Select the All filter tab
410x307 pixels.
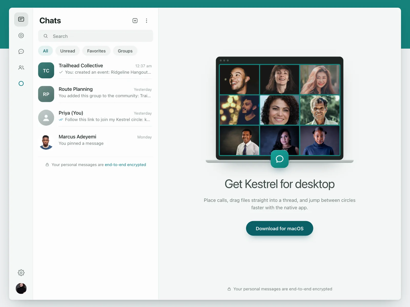pyautogui.click(x=45, y=51)
